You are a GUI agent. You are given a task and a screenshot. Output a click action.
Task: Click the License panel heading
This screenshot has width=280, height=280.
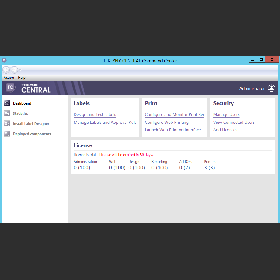pyautogui.click(x=83, y=145)
